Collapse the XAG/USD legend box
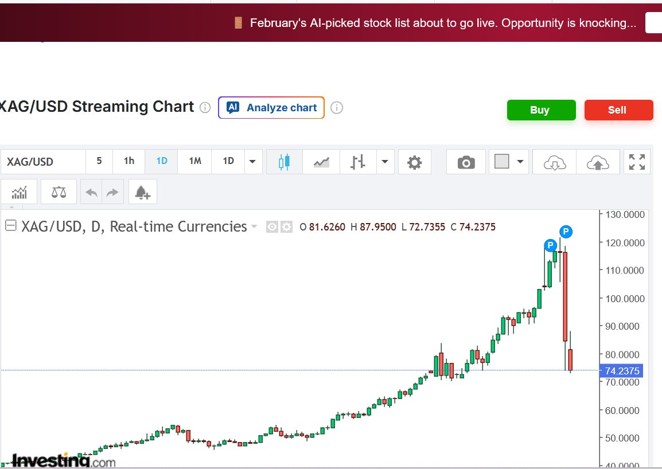662x469 pixels. click(10, 226)
